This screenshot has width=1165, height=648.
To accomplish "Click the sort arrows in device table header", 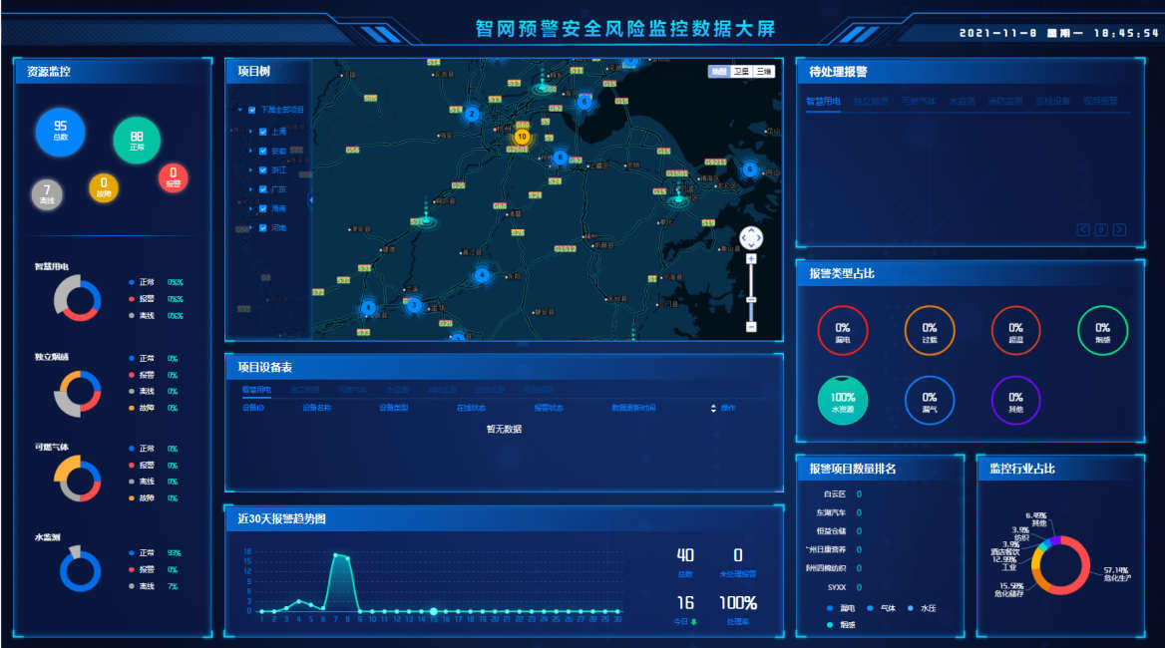I will click(713, 408).
